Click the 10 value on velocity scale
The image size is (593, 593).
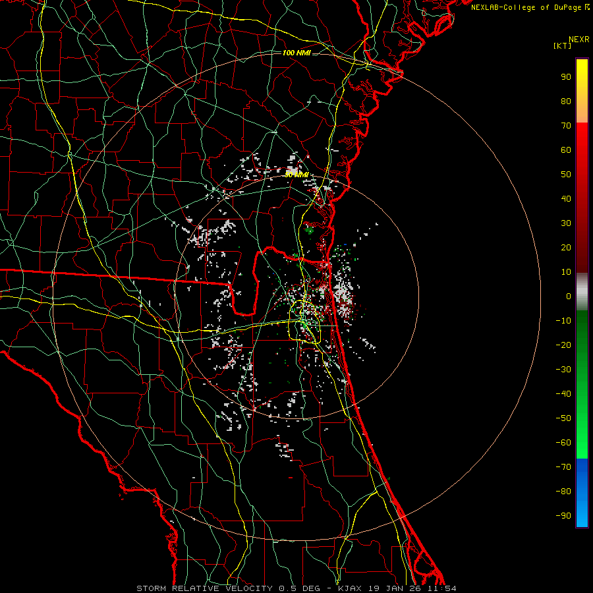566,272
